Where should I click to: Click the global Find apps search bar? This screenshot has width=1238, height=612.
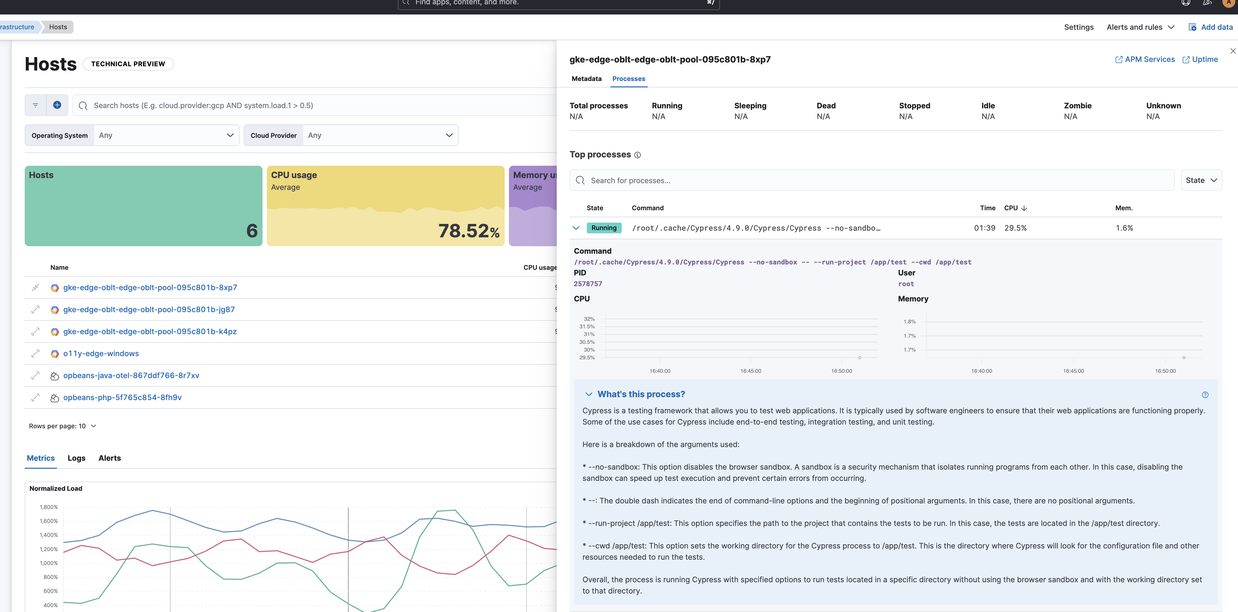(558, 3)
